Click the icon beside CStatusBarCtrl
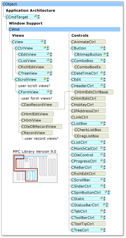 [106, 205]
